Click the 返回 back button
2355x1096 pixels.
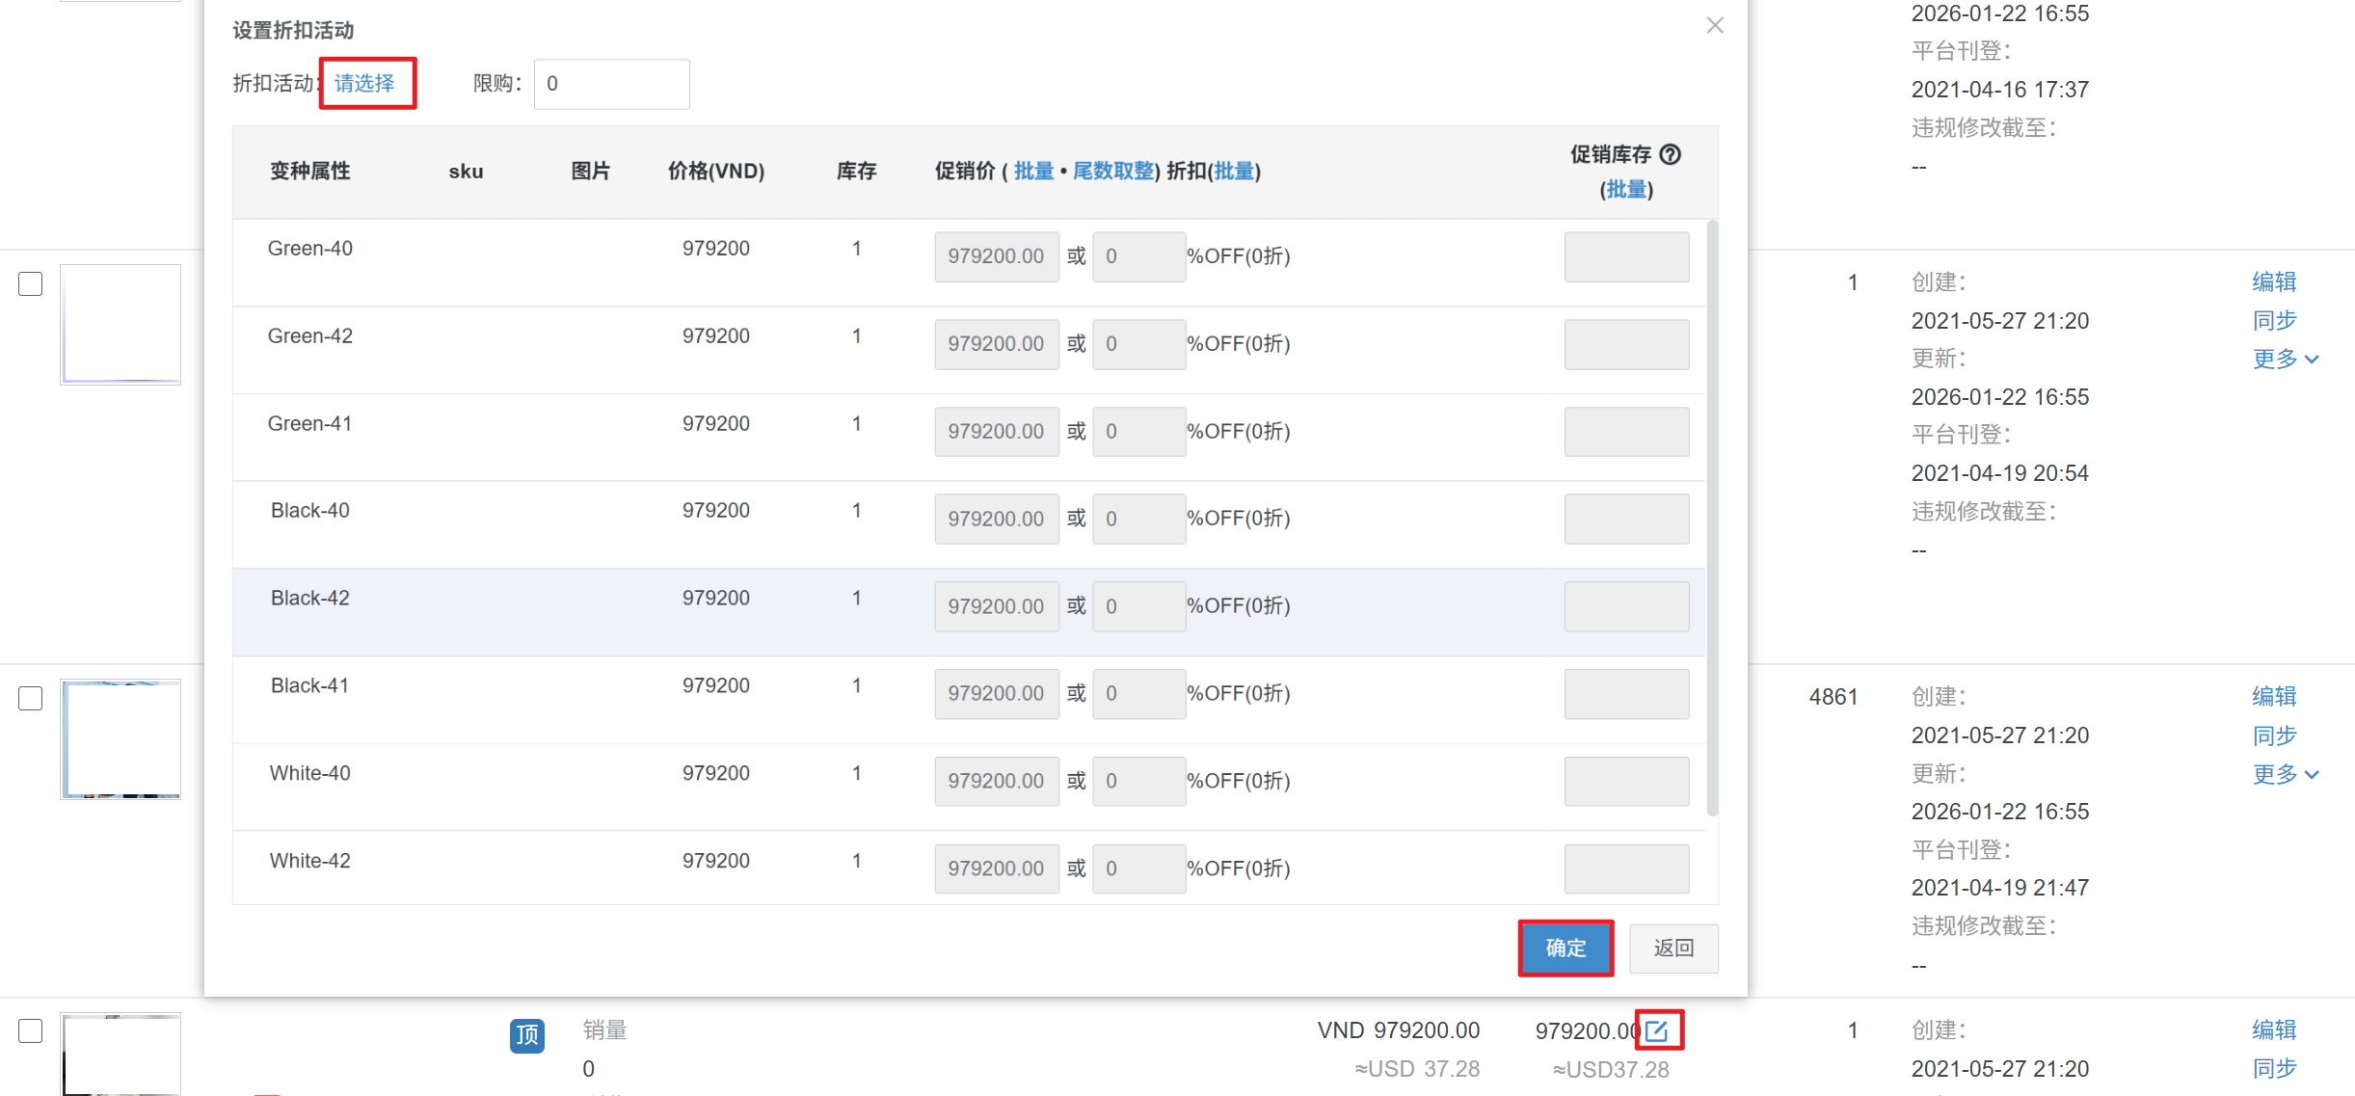click(x=1673, y=948)
